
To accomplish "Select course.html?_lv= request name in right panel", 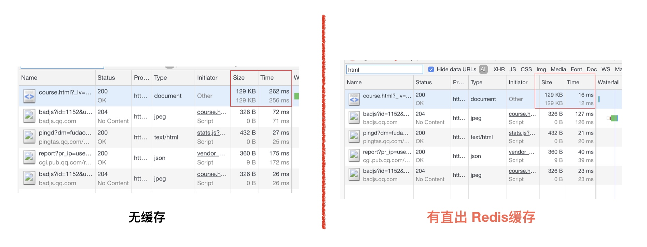I will (387, 96).
